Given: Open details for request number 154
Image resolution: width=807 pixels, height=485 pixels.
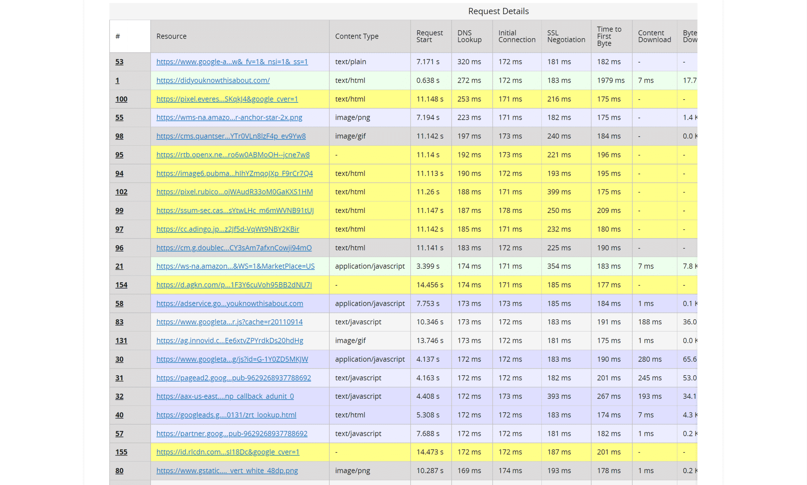Looking at the screenshot, I should point(121,285).
